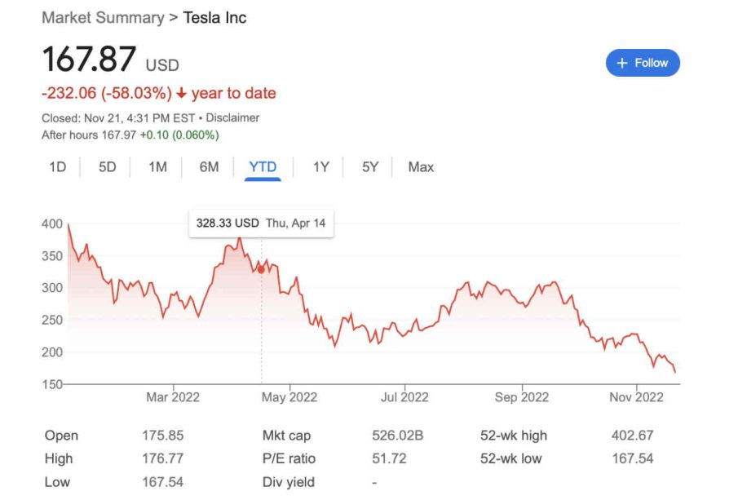This screenshot has height=500, width=738.
Task: Click the Disclaimer link
Action: 232,117
